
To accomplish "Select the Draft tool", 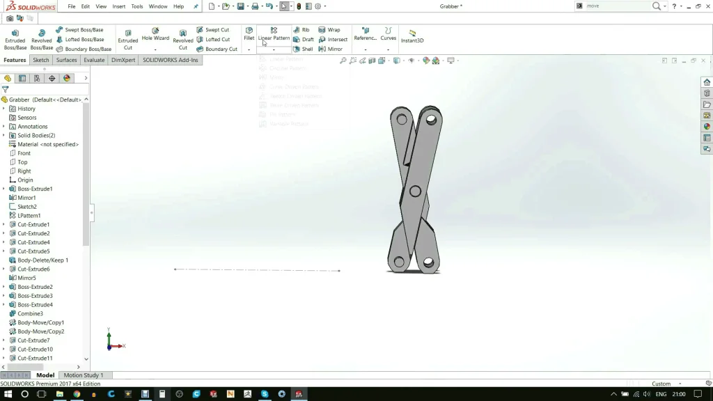I will [x=304, y=40].
